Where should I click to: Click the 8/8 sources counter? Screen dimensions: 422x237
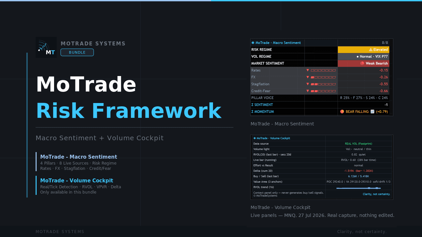385,42
